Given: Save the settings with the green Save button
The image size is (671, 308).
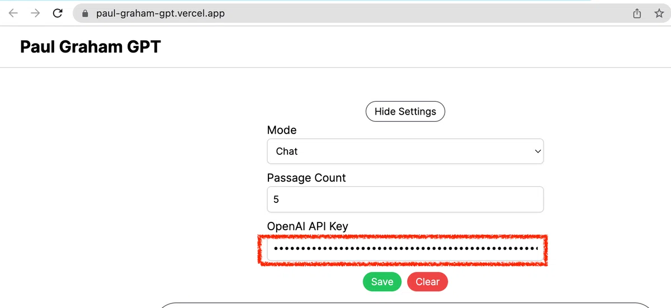Looking at the screenshot, I should 382,282.
